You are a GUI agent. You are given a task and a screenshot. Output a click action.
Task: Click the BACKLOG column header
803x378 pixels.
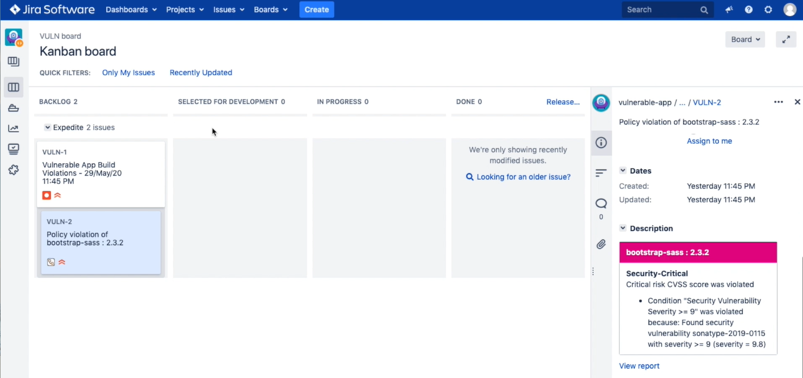[x=58, y=102]
